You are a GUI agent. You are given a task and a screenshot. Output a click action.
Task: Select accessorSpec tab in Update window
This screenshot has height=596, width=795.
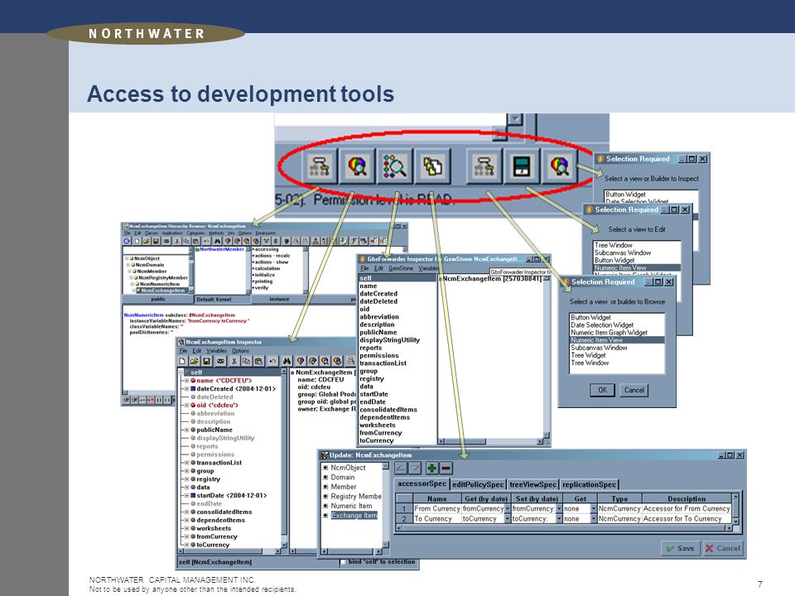(422, 484)
